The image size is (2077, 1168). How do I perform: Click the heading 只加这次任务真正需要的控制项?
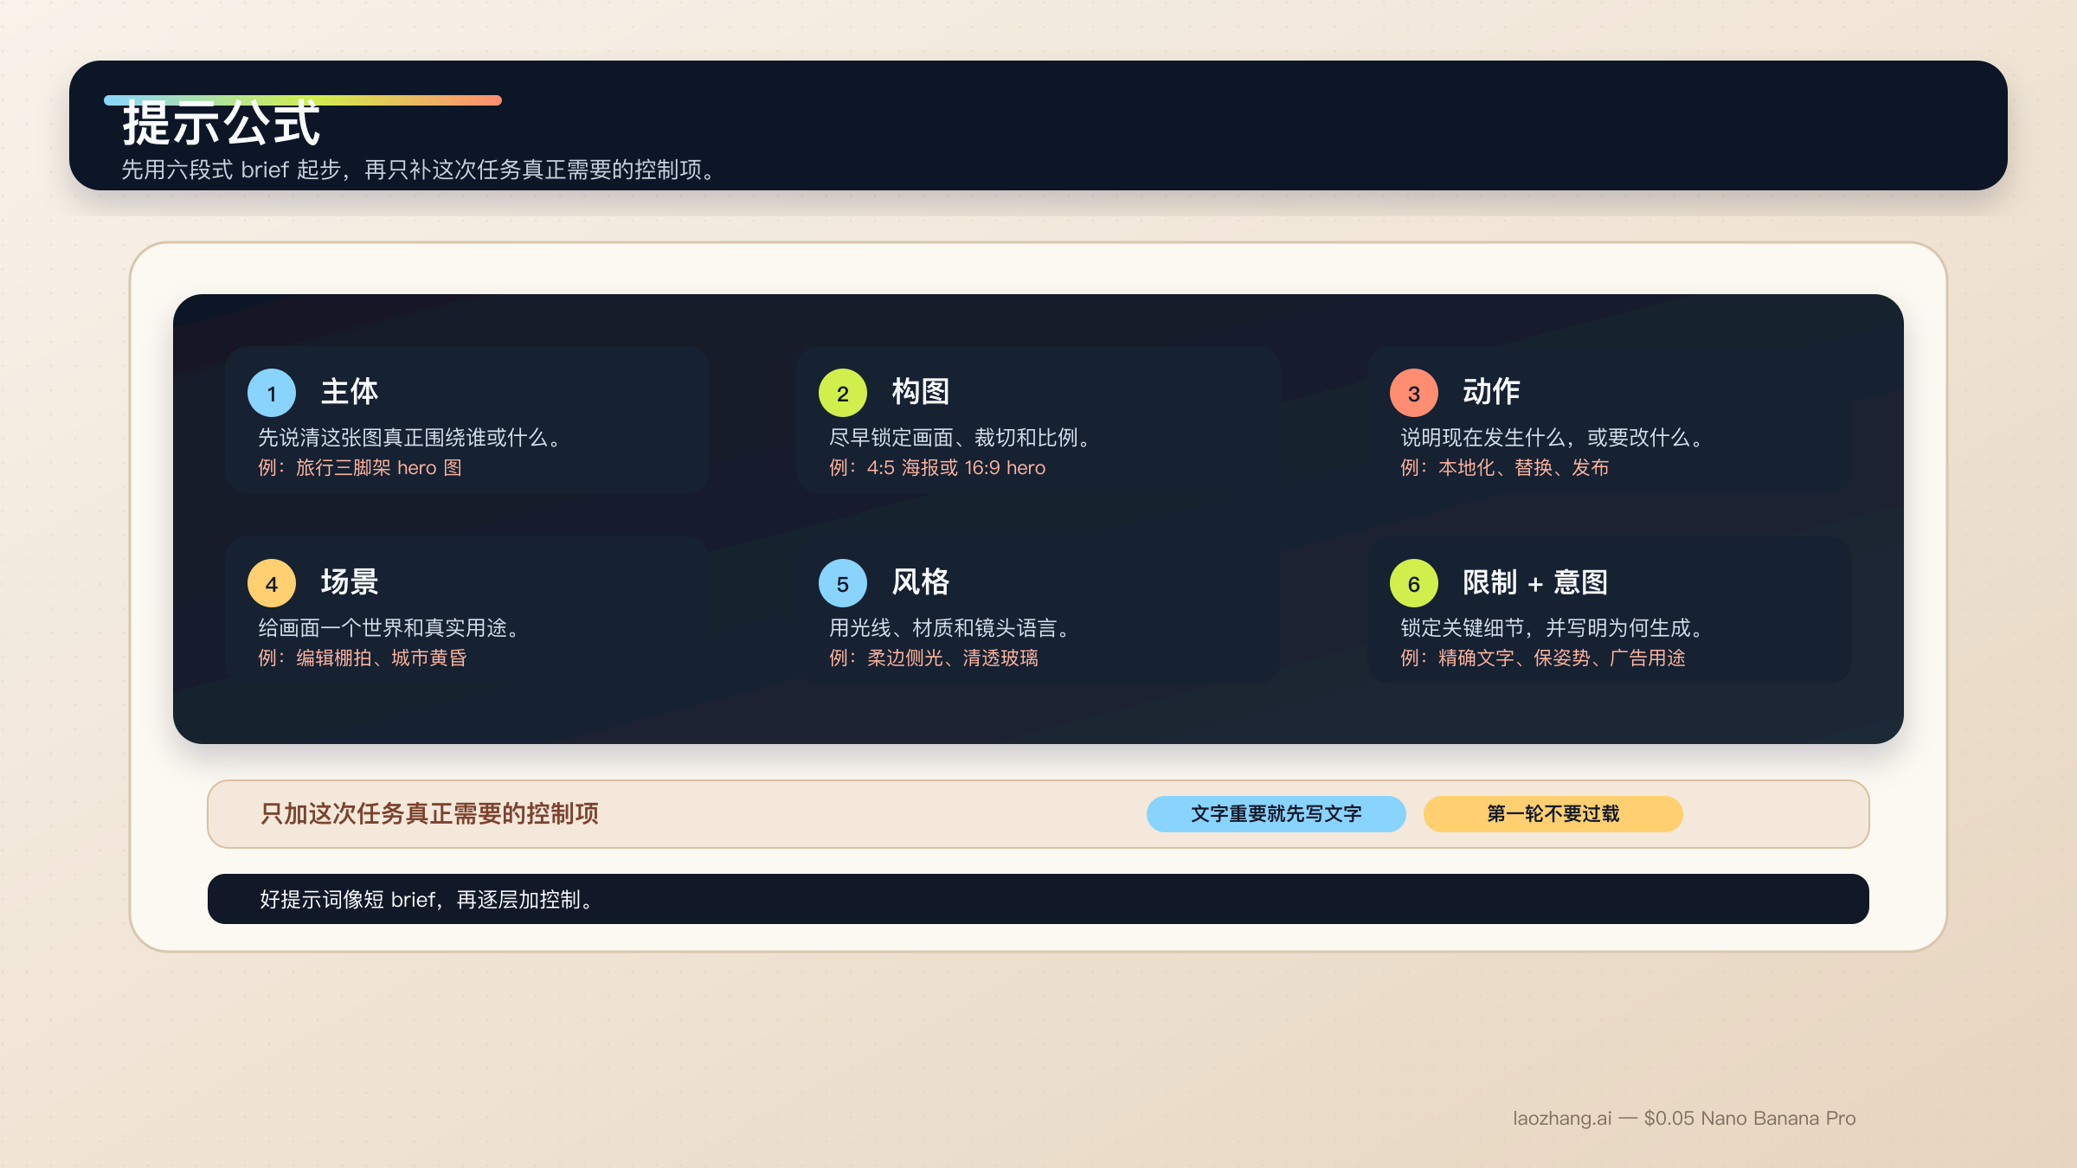[x=429, y=813]
